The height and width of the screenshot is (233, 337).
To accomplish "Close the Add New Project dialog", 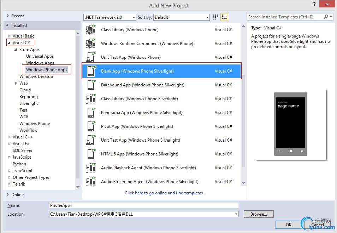I will (327, 4).
